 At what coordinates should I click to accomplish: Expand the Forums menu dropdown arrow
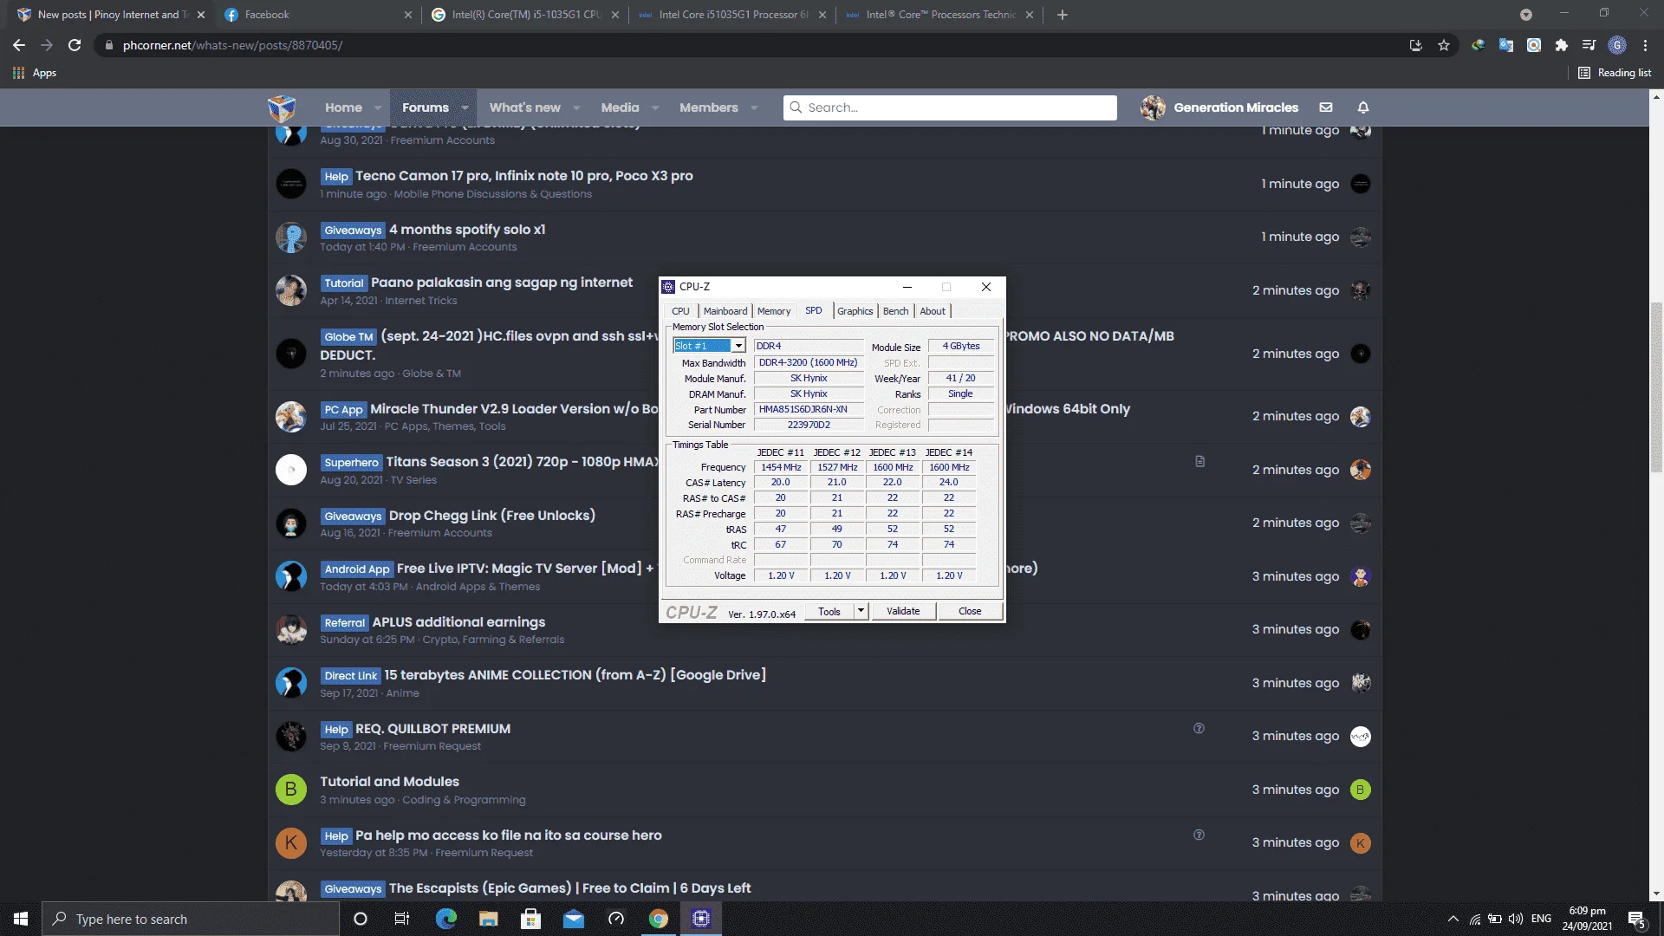(x=465, y=107)
